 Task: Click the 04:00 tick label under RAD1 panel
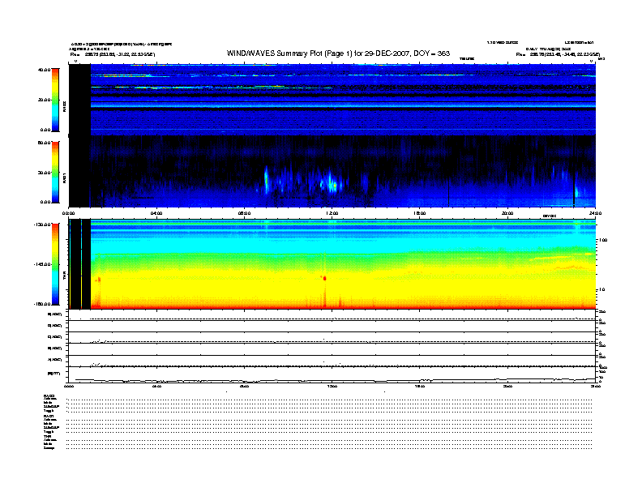tap(156, 213)
